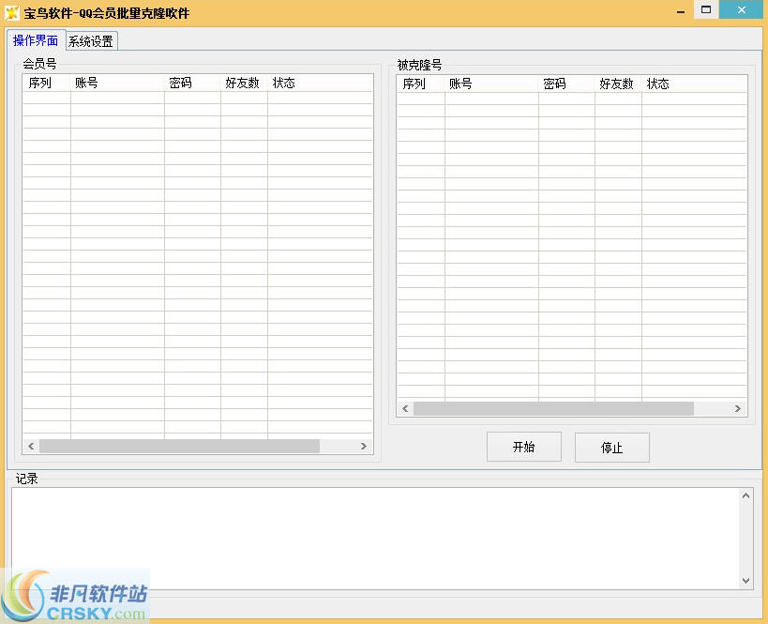The height and width of the screenshot is (624, 768).
Task: Click the application icon in title bar
Action: tap(12, 13)
